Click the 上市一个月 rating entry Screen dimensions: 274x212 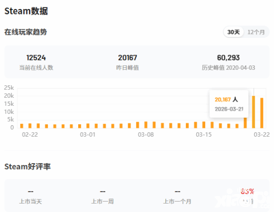pos(177,196)
